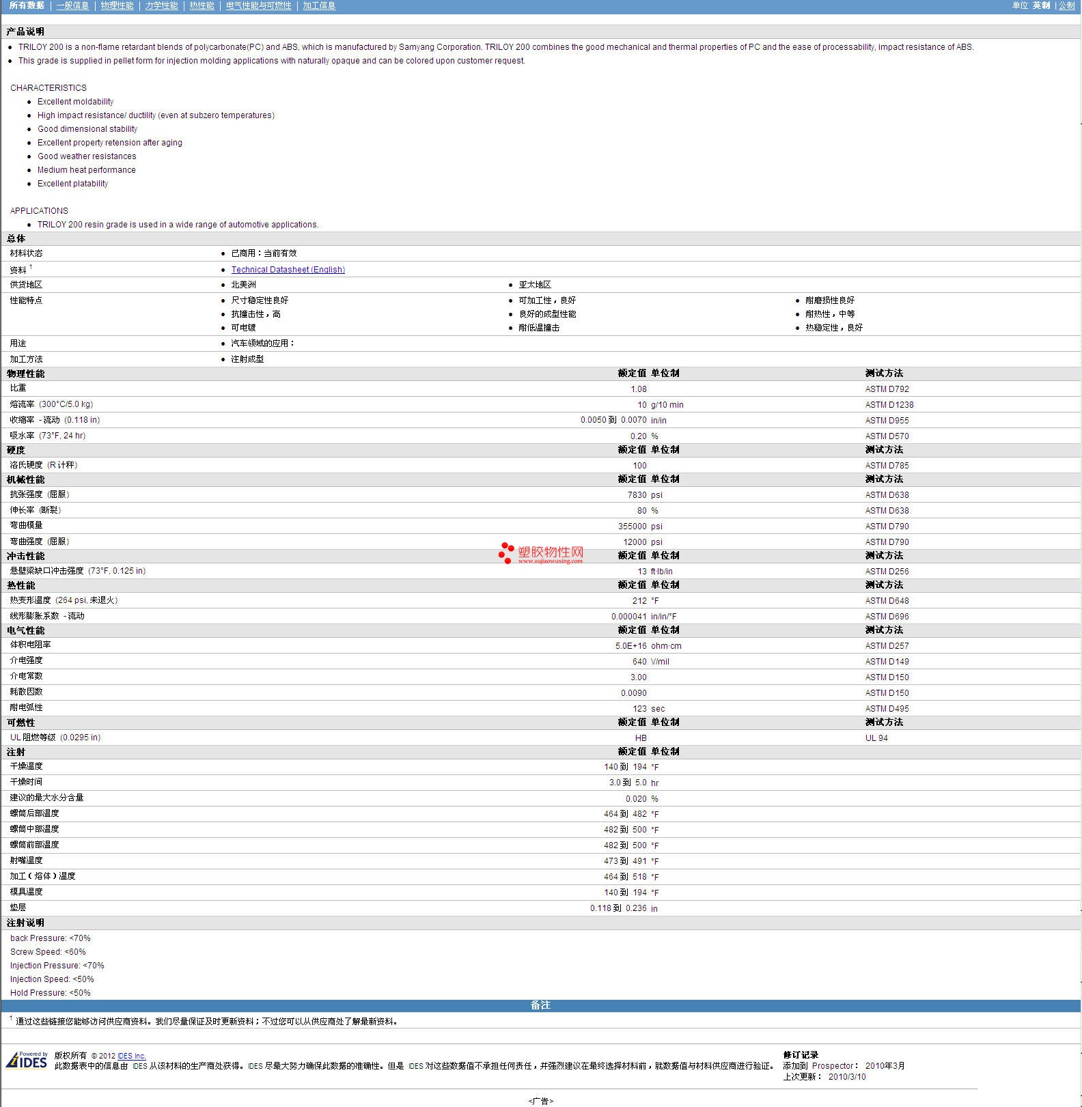Click the 熔流率 (300°C/5.0 kg) row label
The image size is (1082, 1107).
pyautogui.click(x=51, y=404)
